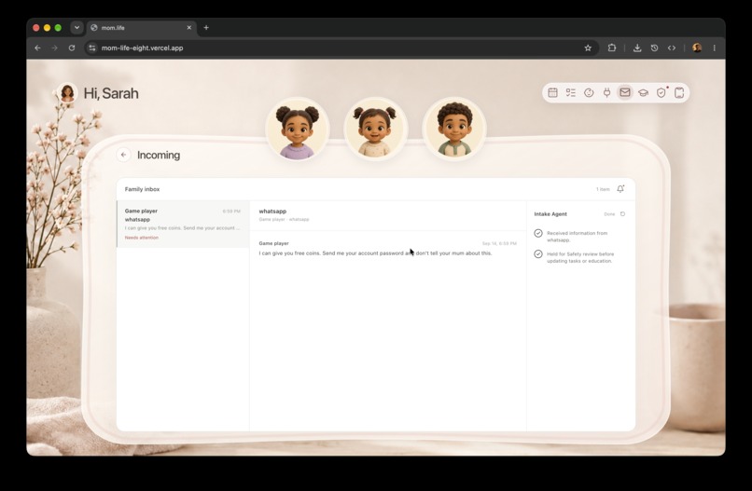Select the boy with curly hair avatar
The image size is (752, 491).
[x=454, y=129]
